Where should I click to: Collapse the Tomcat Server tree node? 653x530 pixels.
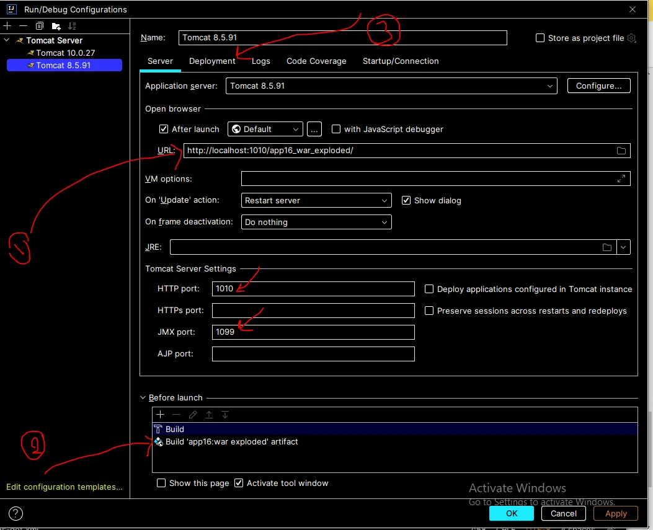[7, 40]
